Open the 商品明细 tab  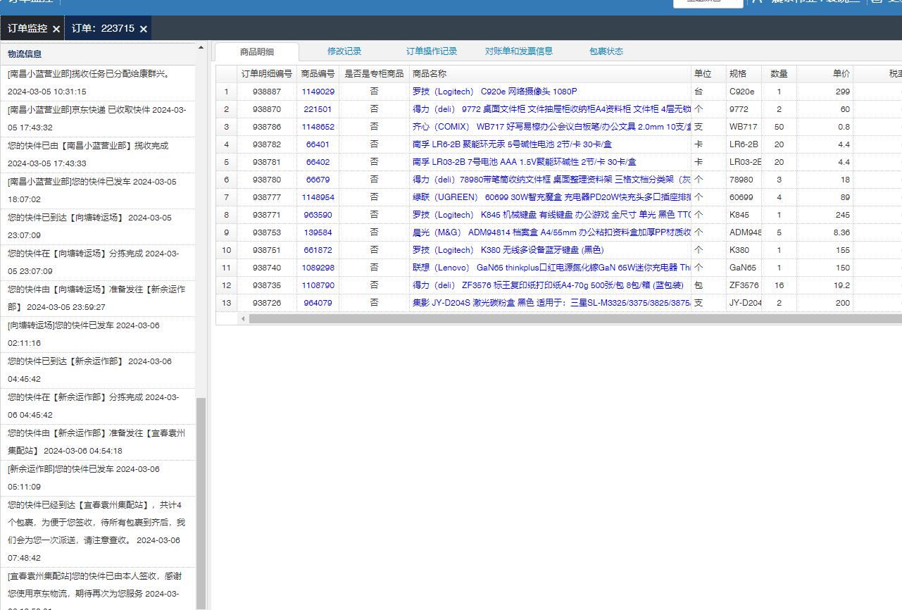257,51
